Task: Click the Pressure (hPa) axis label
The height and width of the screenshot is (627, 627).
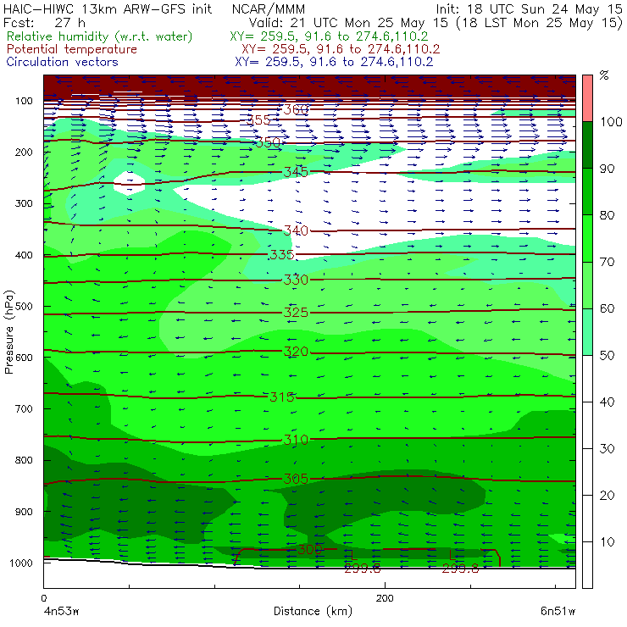Action: 9,332
